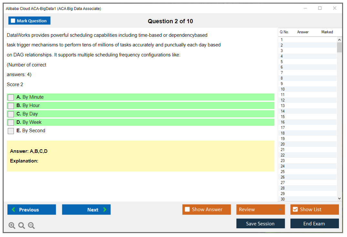Screen dimensions: 347x237
Task: Click the zoom in magnifier icon
Action: click(12, 226)
